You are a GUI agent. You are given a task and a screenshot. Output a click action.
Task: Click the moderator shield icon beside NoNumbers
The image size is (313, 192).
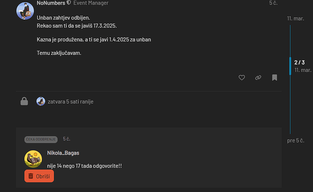tap(68, 3)
